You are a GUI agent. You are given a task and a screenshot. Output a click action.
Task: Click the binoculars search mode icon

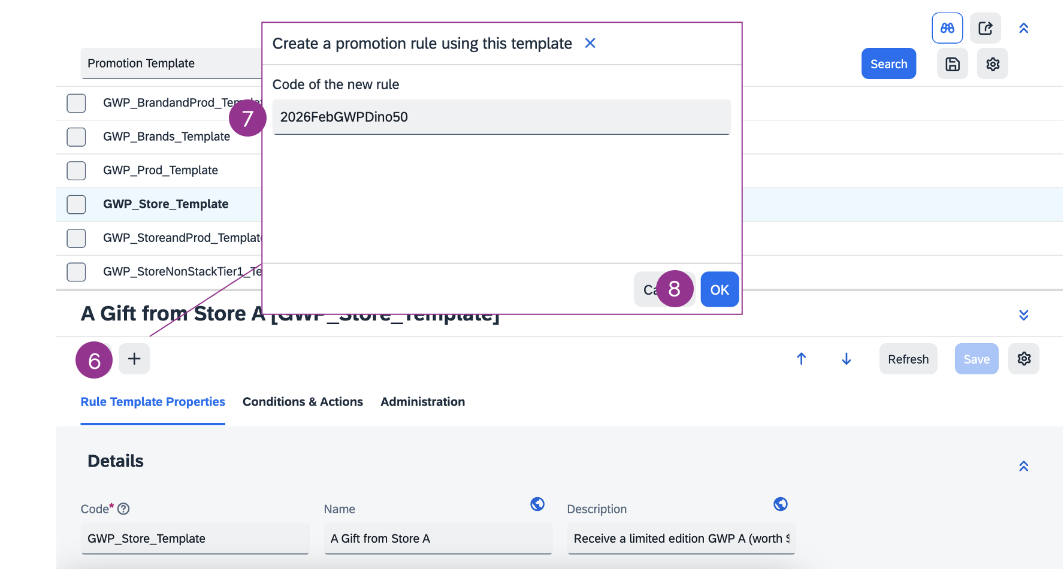(x=947, y=28)
